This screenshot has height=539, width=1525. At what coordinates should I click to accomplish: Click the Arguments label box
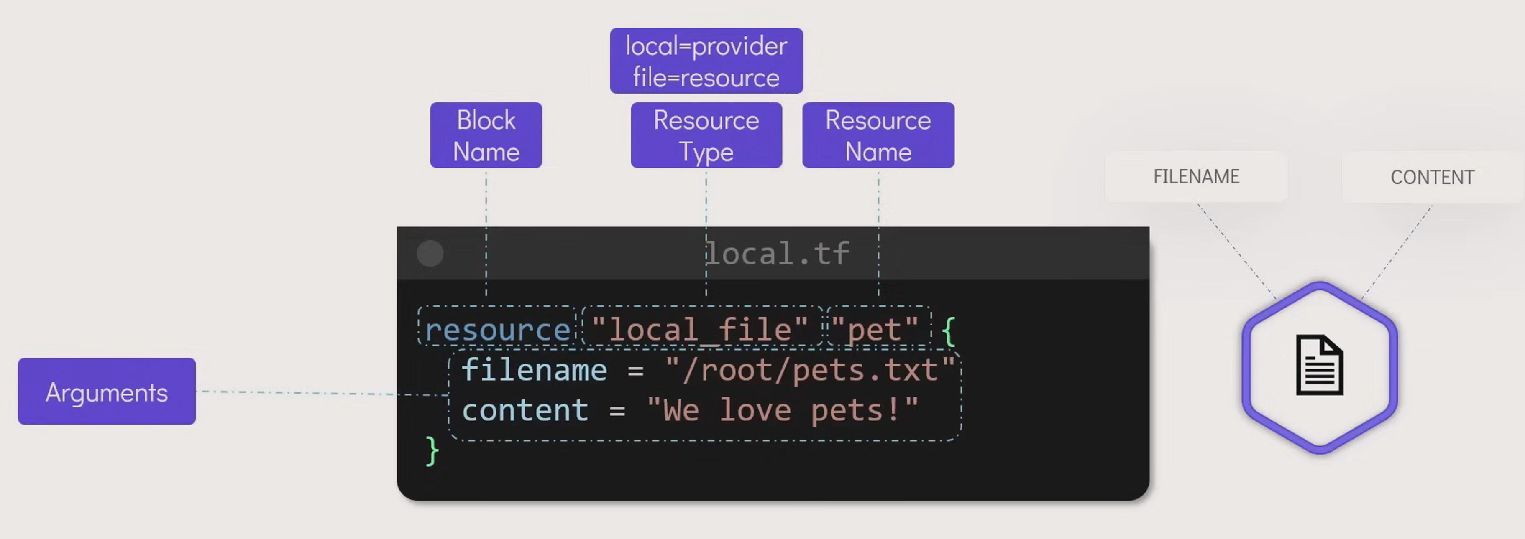tap(107, 391)
